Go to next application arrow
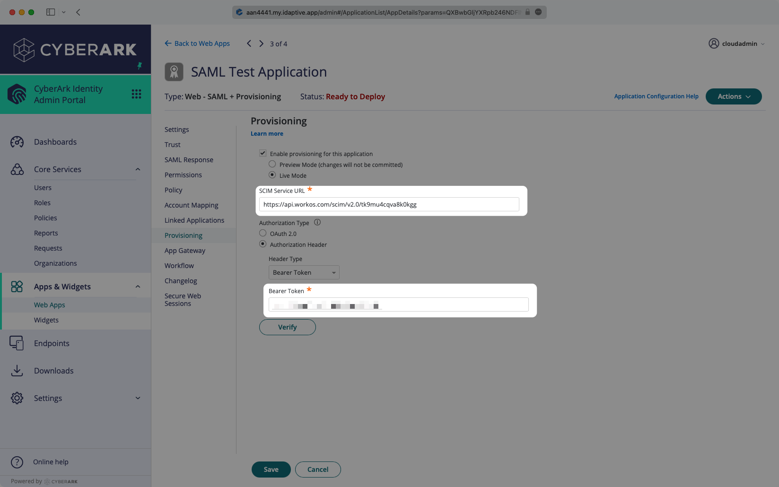Viewport: 779px width, 487px height. tap(261, 43)
